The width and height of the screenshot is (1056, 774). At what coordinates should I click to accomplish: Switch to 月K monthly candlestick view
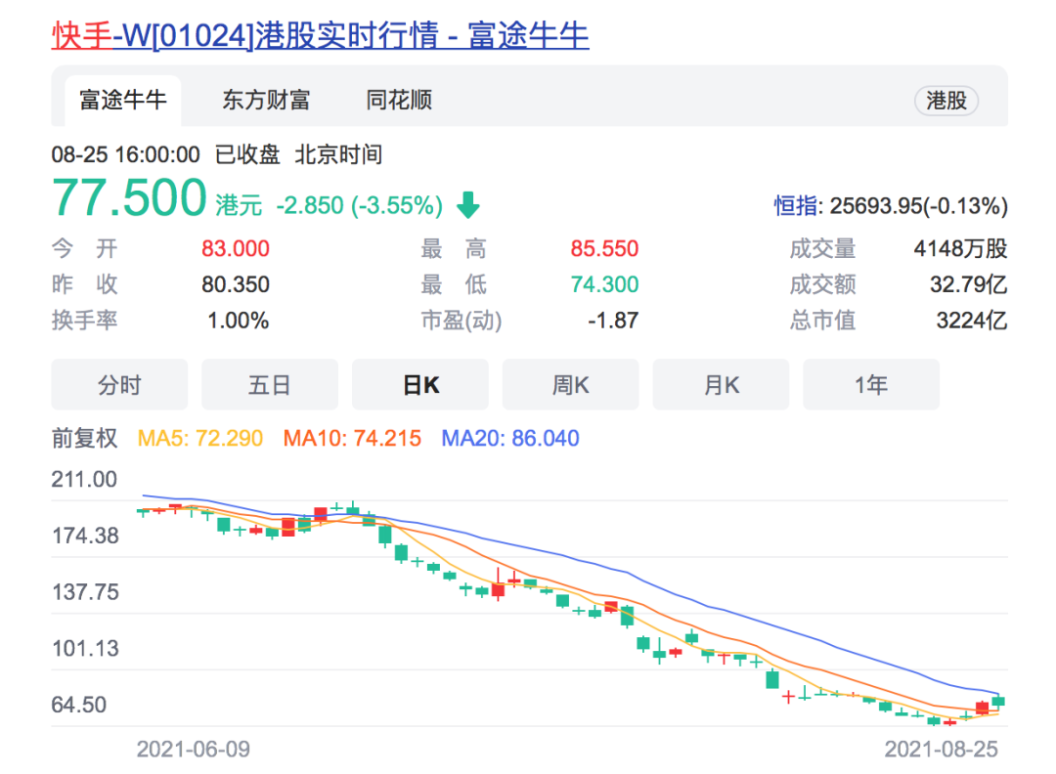click(x=722, y=385)
